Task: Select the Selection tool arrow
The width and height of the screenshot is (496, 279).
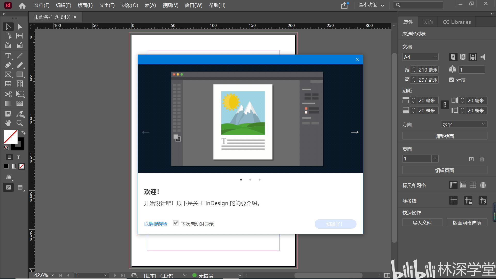Action: pos(8,27)
